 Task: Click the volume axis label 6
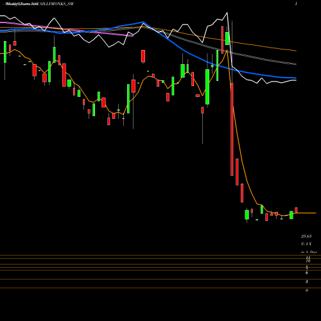coord(307,273)
